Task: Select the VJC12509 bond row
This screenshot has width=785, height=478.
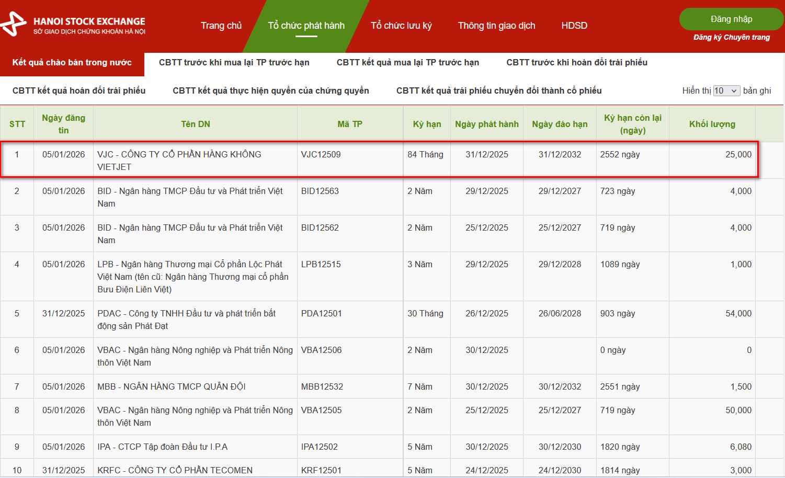Action: point(321,155)
